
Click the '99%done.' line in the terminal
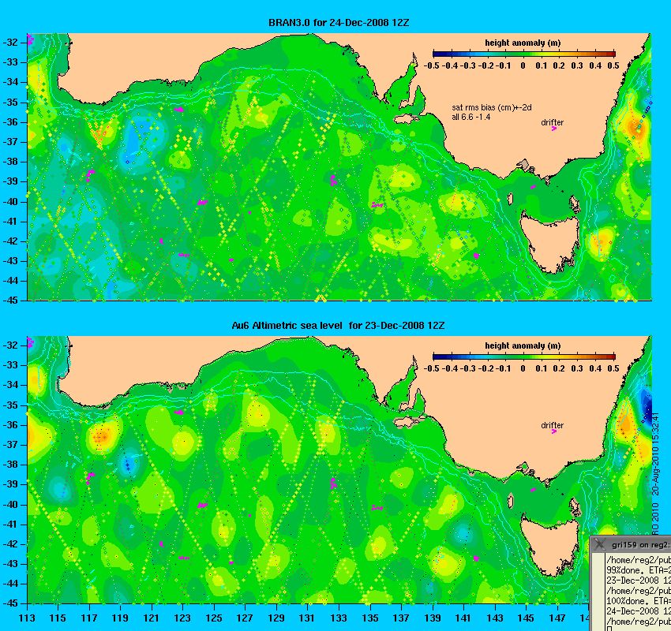(638, 570)
